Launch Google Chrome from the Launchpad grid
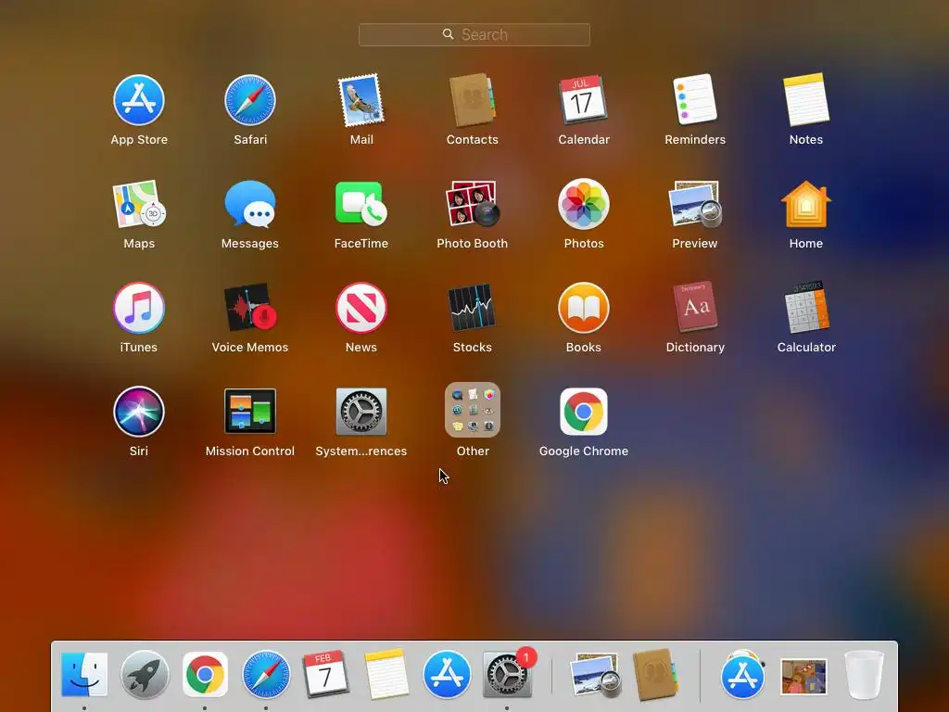 (584, 412)
